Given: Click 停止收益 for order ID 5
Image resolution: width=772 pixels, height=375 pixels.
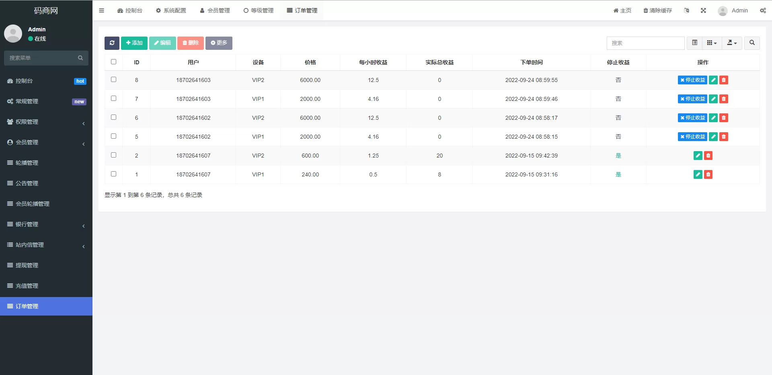Looking at the screenshot, I should pos(692,137).
